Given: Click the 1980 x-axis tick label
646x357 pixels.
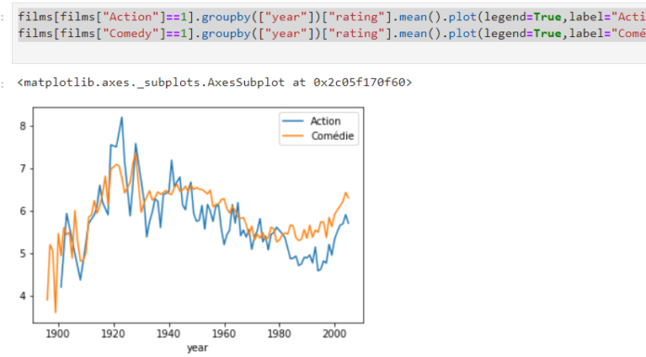Looking at the screenshot, I should click(x=279, y=334).
